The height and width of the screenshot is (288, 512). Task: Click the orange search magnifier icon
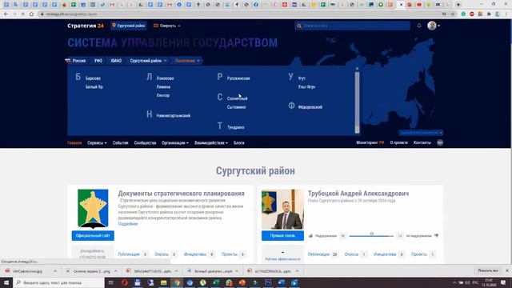click(x=298, y=26)
